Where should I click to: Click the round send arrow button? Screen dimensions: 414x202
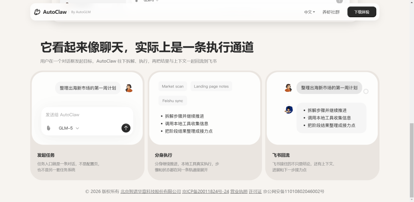pos(126,128)
